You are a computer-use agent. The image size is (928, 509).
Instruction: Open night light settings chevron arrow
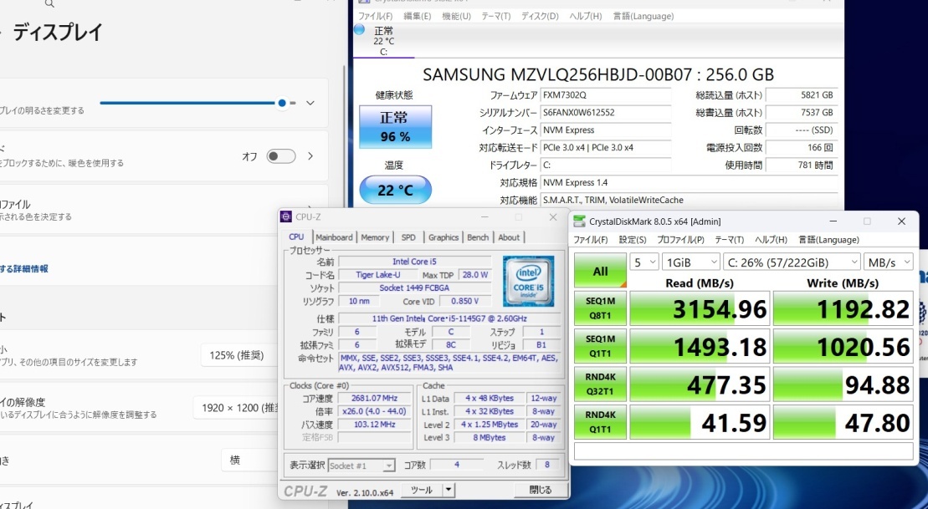click(310, 156)
